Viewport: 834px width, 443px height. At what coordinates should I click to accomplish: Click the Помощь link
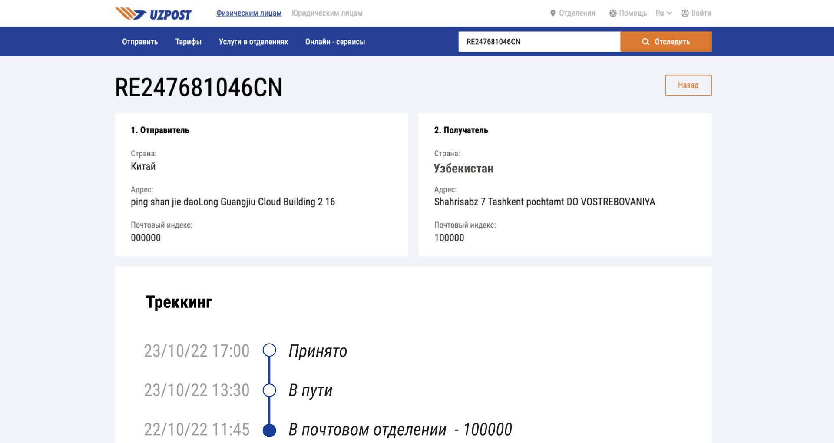pyautogui.click(x=633, y=13)
